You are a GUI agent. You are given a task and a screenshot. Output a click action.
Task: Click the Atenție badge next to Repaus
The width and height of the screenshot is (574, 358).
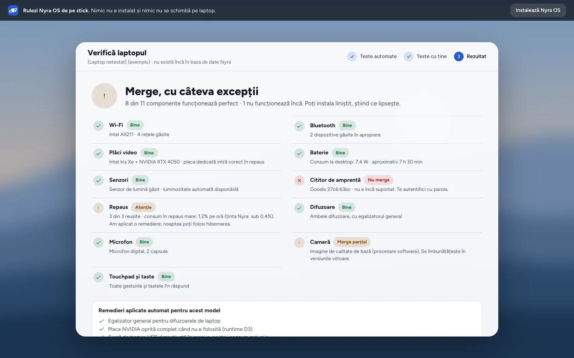[x=143, y=207]
